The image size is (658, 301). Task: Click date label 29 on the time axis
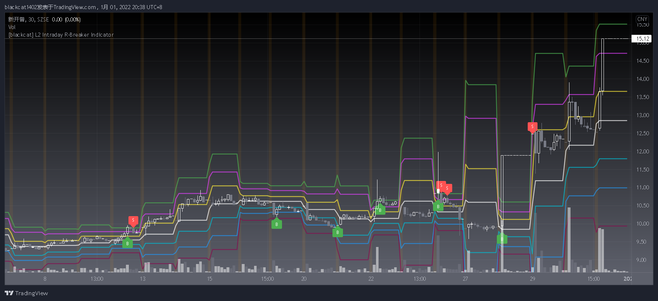pyautogui.click(x=532, y=279)
